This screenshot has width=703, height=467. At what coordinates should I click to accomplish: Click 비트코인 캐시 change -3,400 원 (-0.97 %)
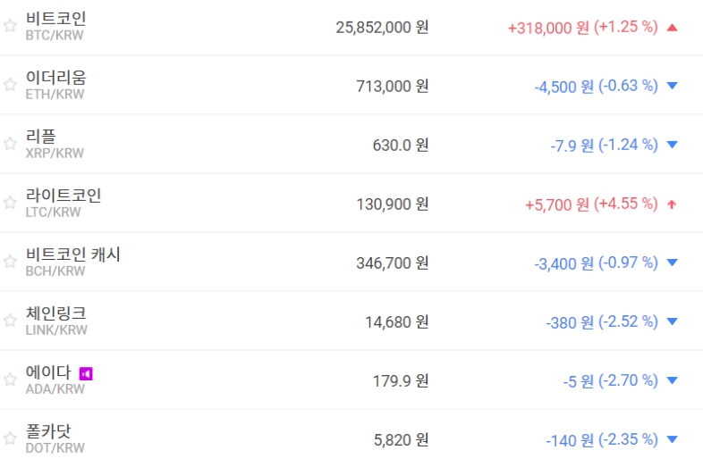[596, 263]
